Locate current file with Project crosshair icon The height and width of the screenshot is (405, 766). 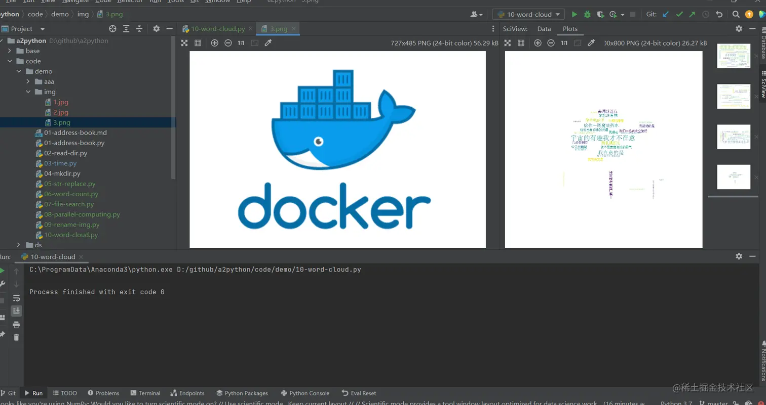pyautogui.click(x=112, y=29)
